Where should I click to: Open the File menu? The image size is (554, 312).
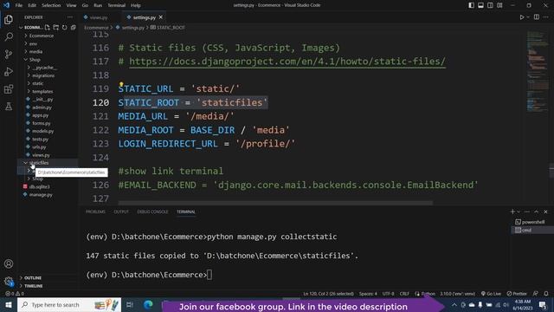click(x=19, y=5)
